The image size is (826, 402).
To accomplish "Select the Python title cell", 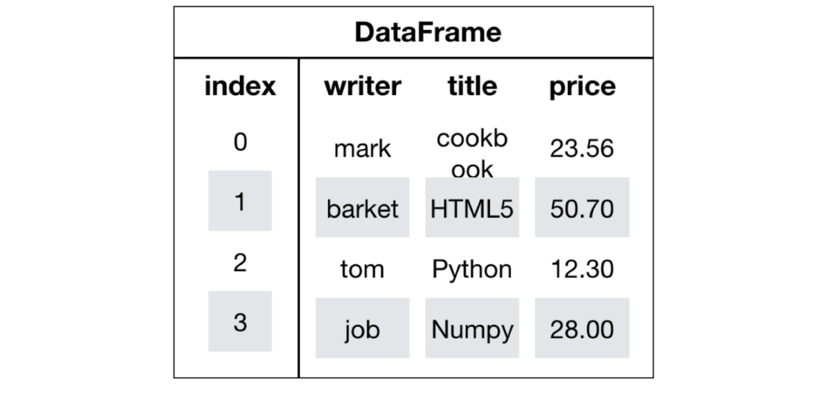I will (x=472, y=269).
